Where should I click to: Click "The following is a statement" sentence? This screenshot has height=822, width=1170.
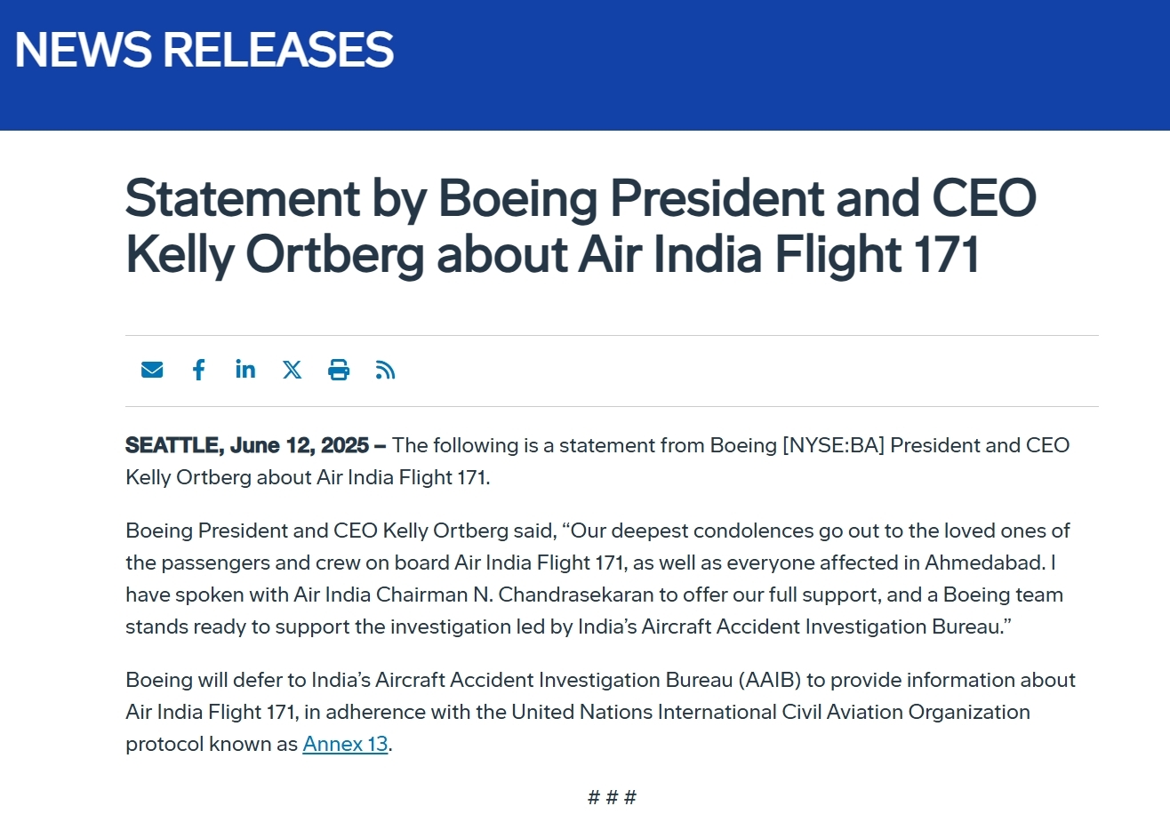point(549,445)
